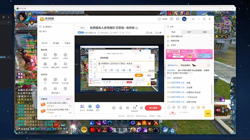Go to the next page of the tasks pager
This screenshot has width=250, height=140.
tap(60, 116)
